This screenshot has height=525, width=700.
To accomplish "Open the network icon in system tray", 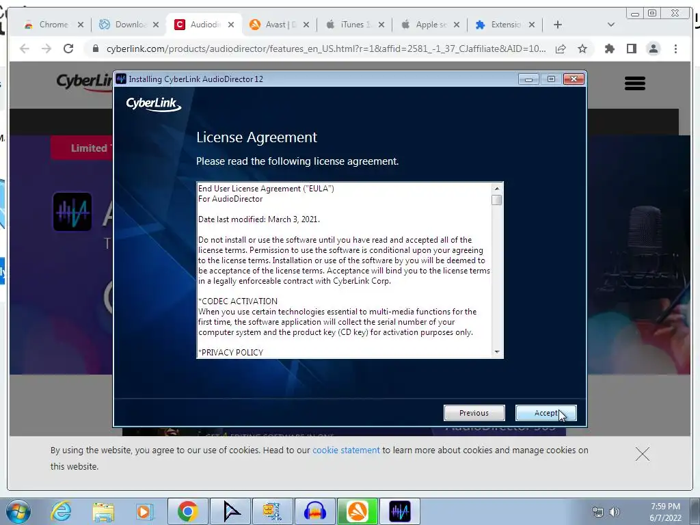I will (597, 512).
